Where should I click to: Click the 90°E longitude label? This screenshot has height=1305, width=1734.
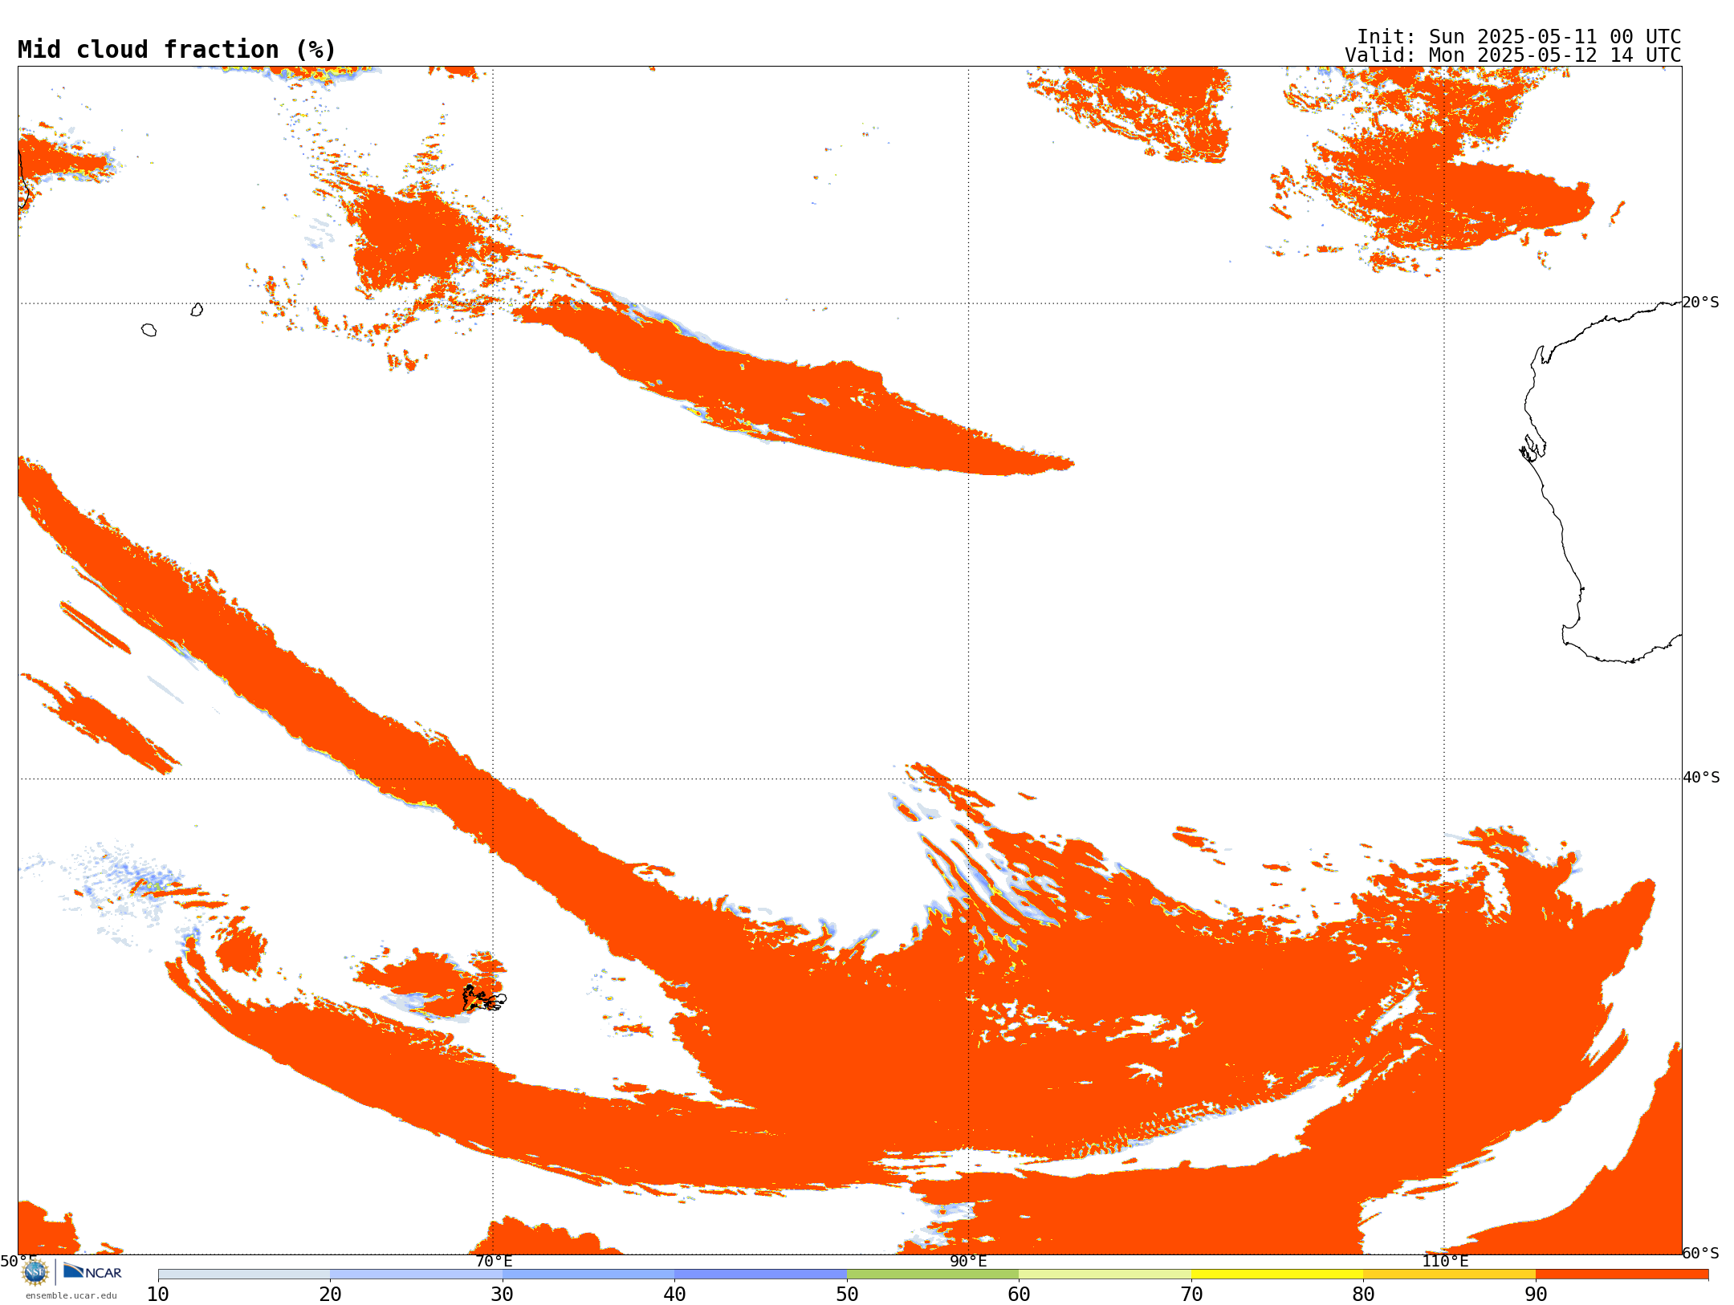click(x=968, y=1262)
